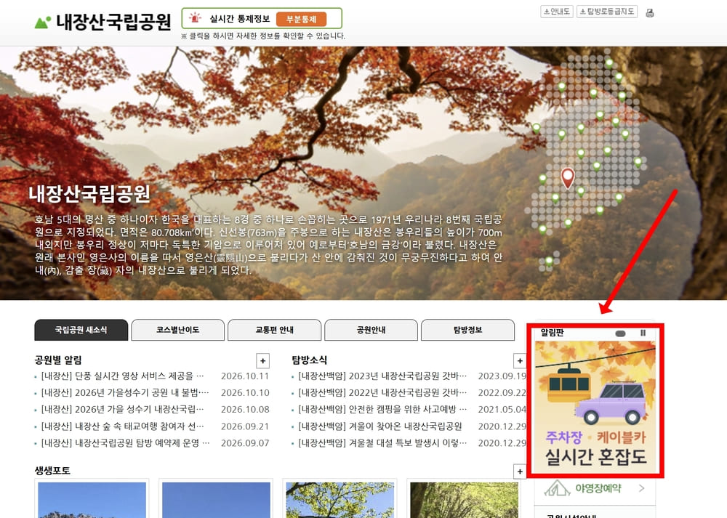Open notice '2026년 가을 성수기 내장산국립'
This screenshot has width=727, height=518.
(x=122, y=409)
